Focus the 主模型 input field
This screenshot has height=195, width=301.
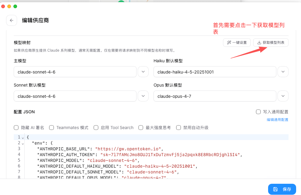coord(75,72)
